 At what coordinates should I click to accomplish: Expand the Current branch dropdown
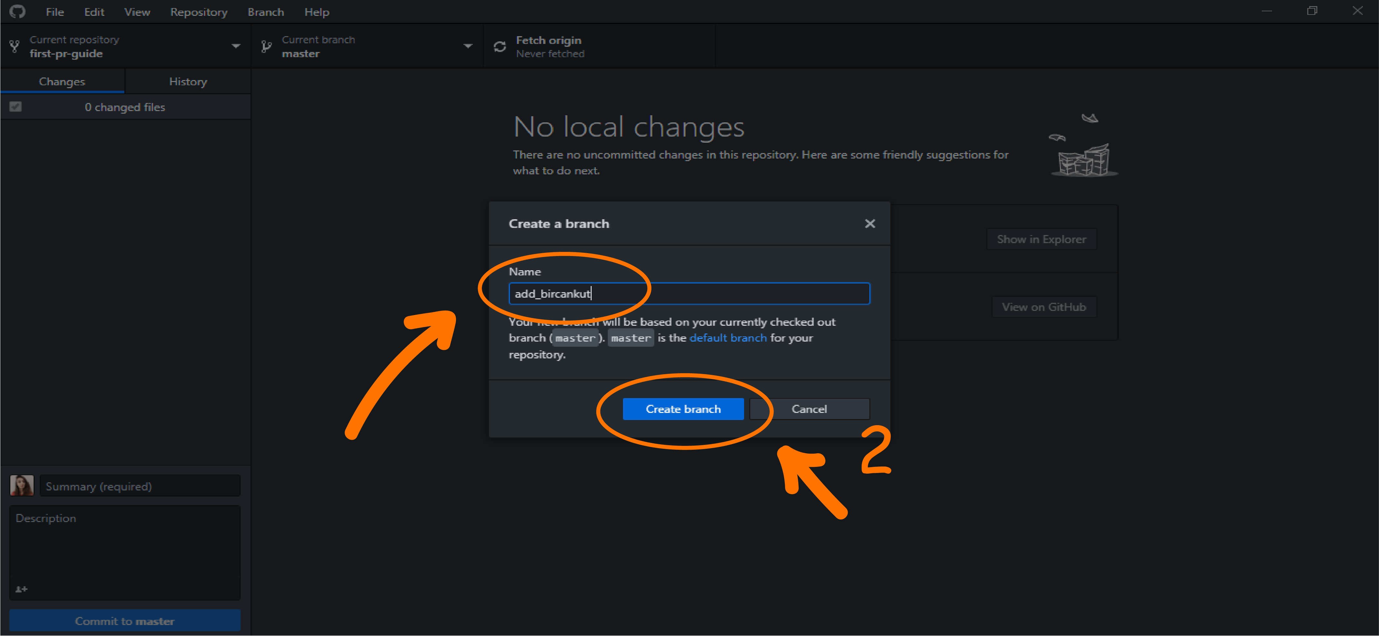click(467, 46)
